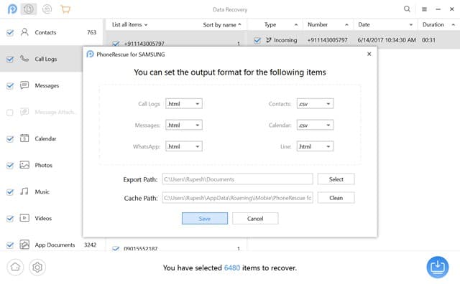The width and height of the screenshot is (460, 284).
Task: Select Messages category in sidebar
Action: (41, 85)
